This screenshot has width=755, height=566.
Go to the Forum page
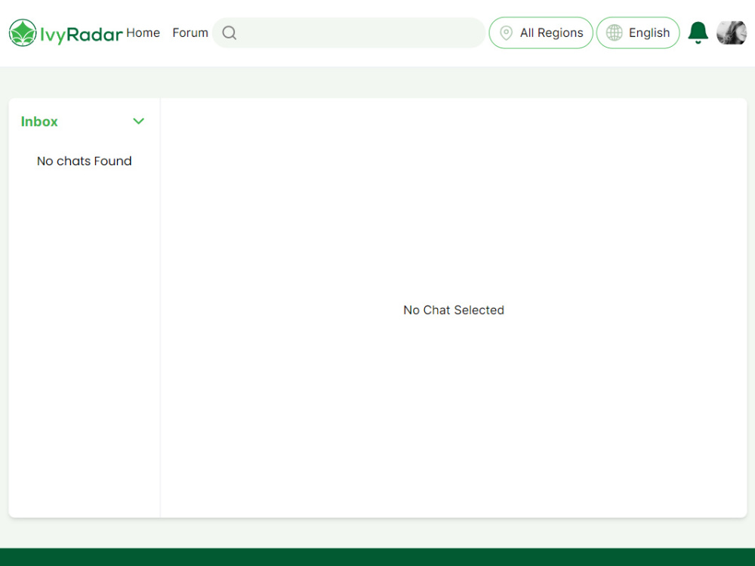(190, 32)
